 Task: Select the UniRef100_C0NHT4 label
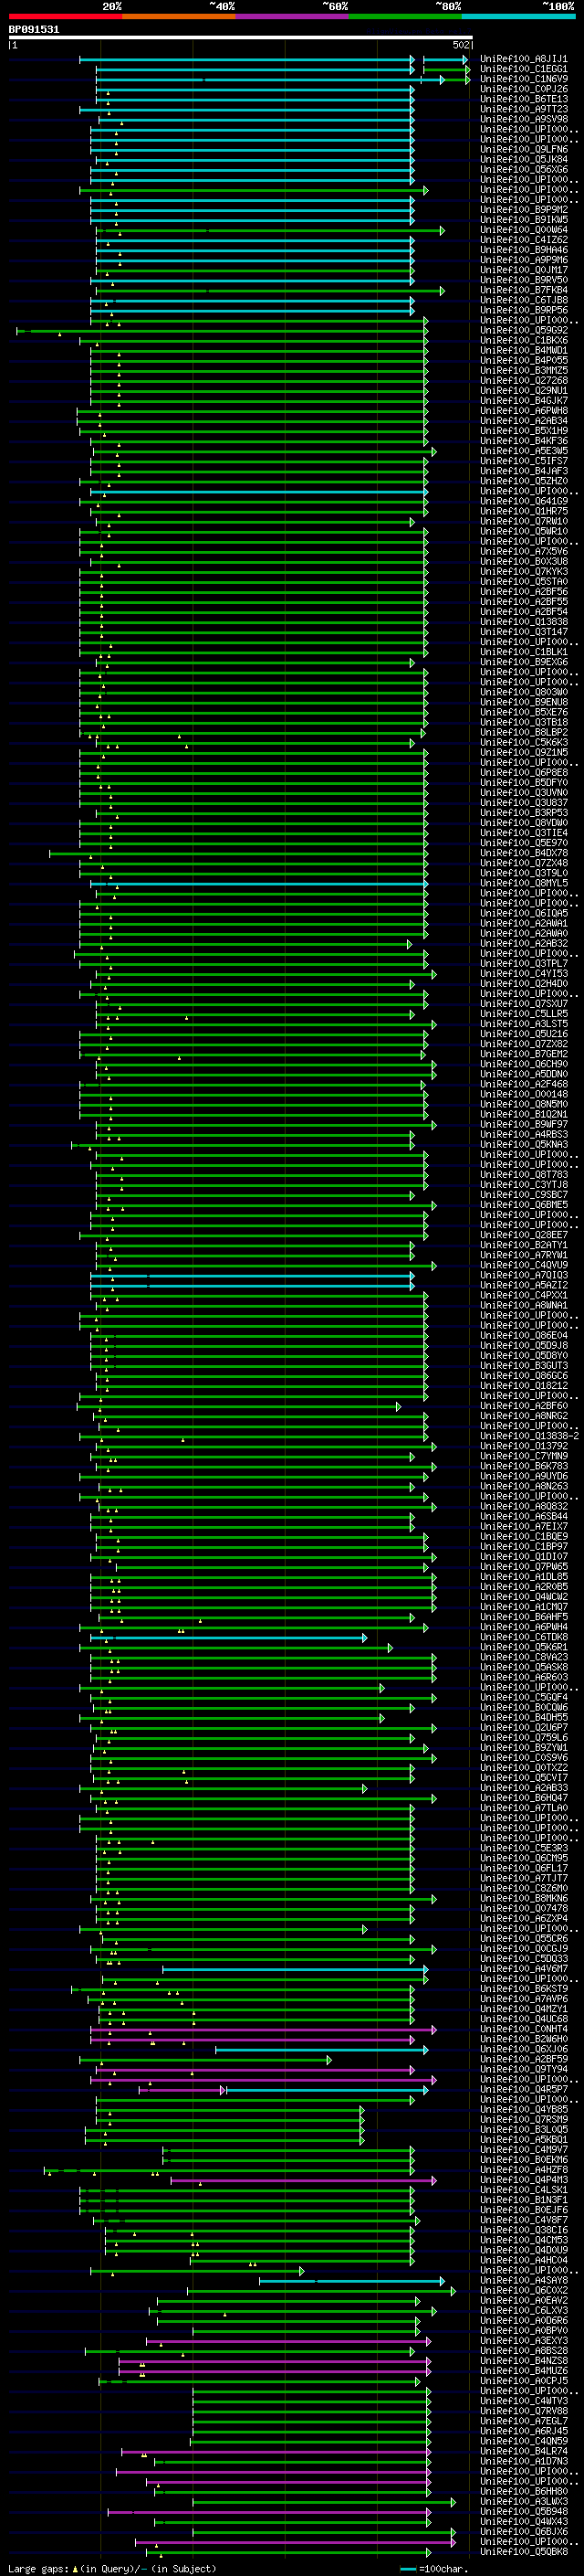coord(523,2030)
